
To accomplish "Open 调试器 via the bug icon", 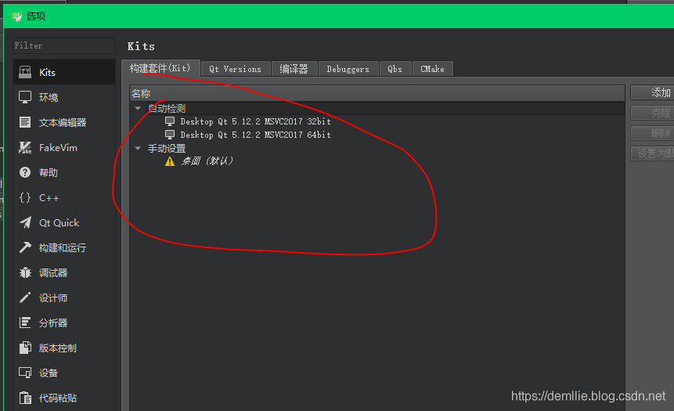I will pyautogui.click(x=25, y=272).
